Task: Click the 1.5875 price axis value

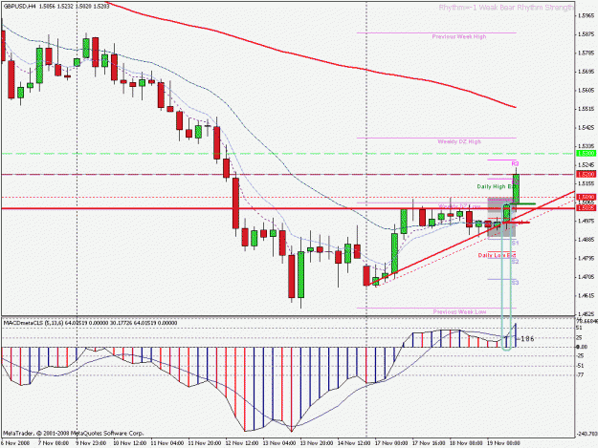Action: (587, 34)
